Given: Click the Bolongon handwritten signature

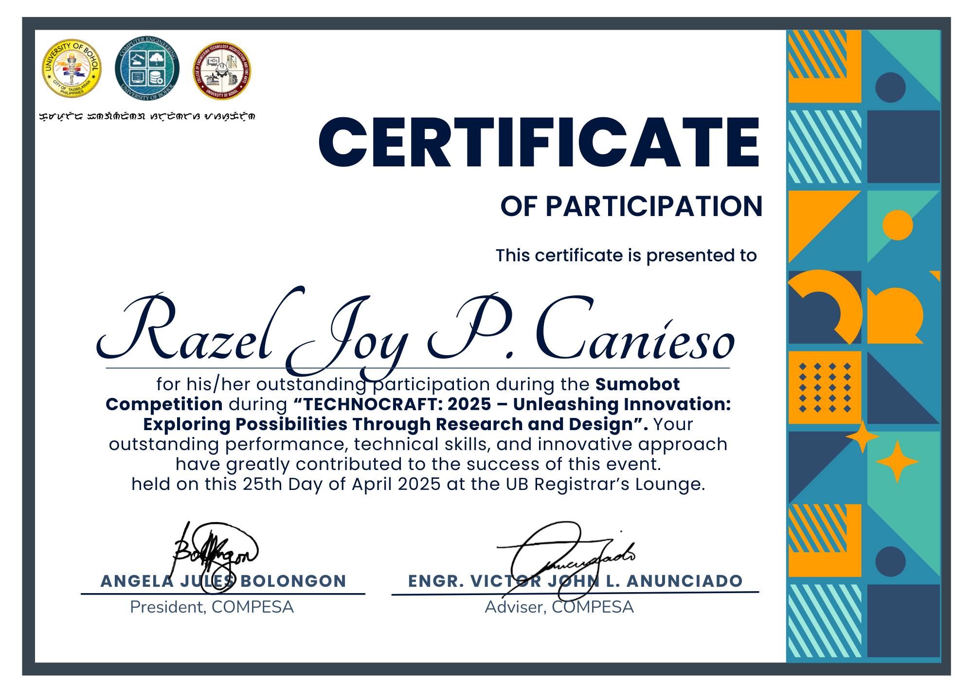Looking at the screenshot, I should 214,557.
